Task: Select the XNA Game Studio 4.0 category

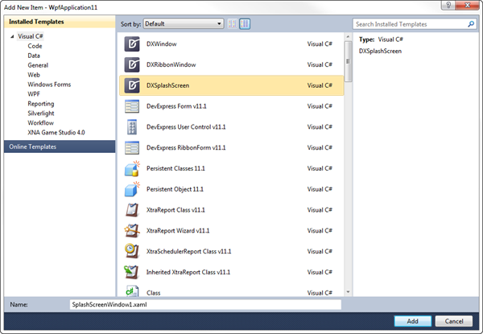Action: coord(56,132)
